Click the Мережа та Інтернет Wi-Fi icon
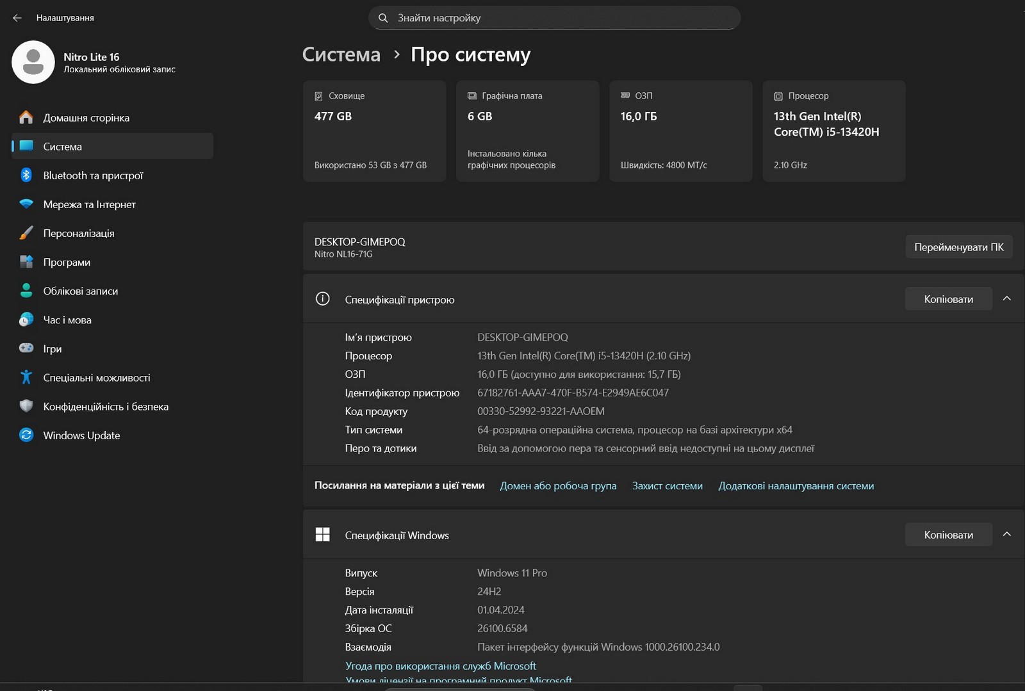 click(26, 204)
